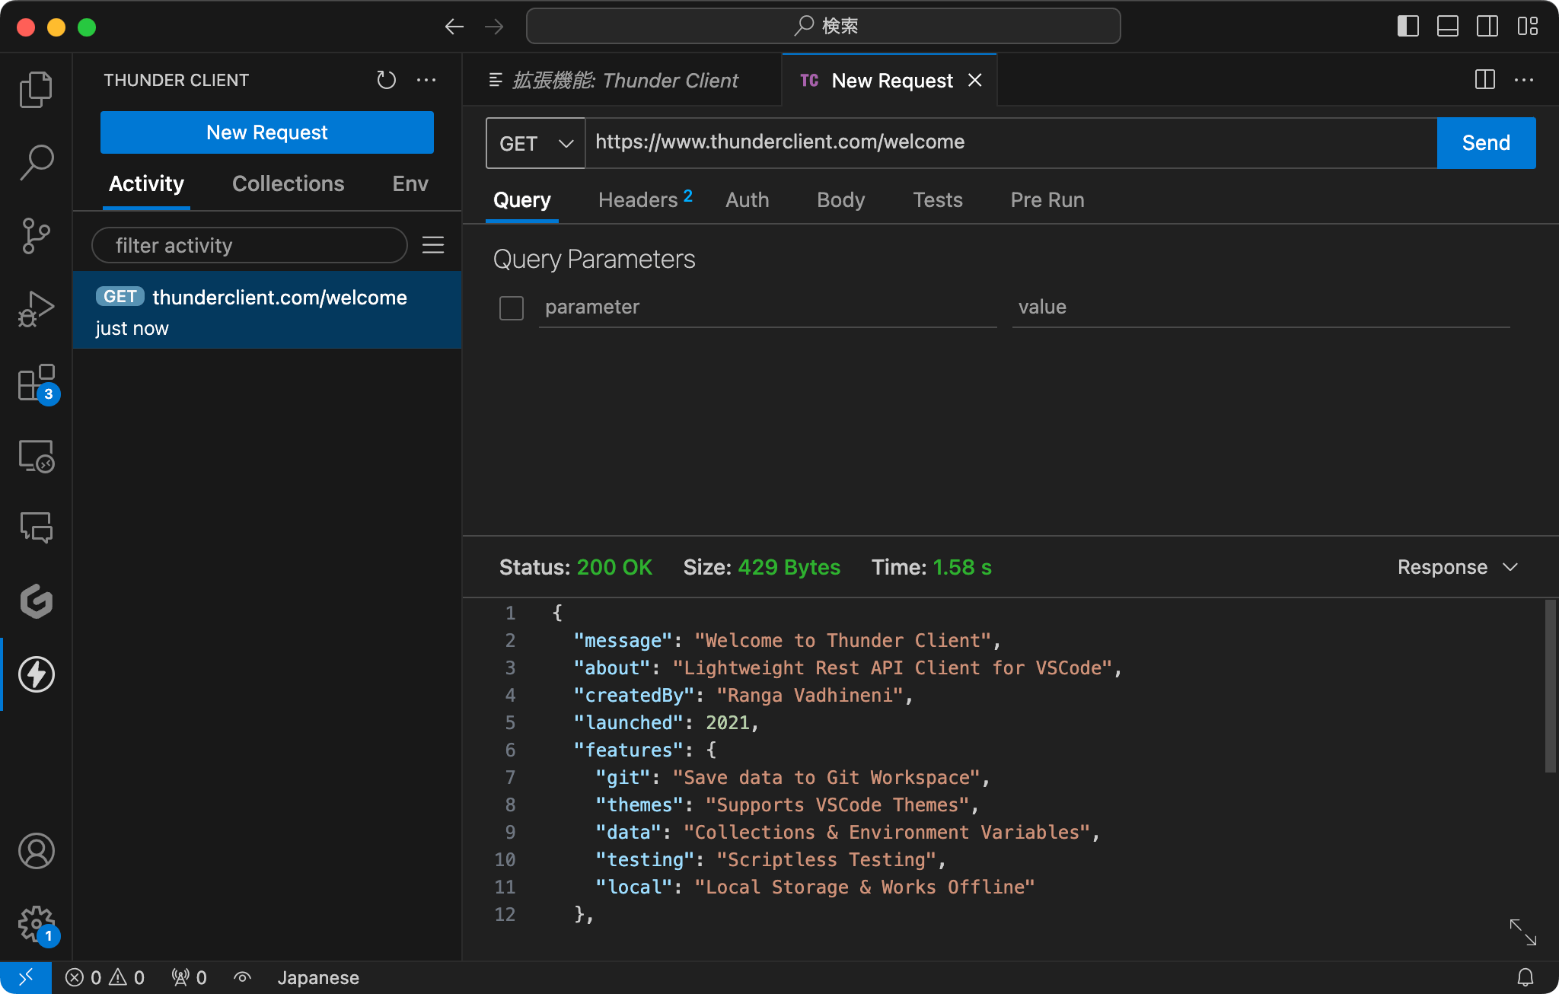Select the Pre Run request tab
1559x994 pixels.
[x=1047, y=200]
